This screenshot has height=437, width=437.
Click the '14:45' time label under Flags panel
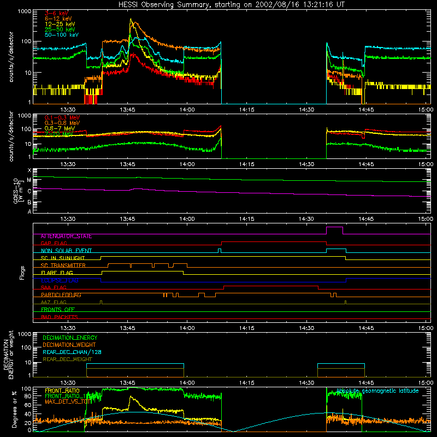[366, 328]
